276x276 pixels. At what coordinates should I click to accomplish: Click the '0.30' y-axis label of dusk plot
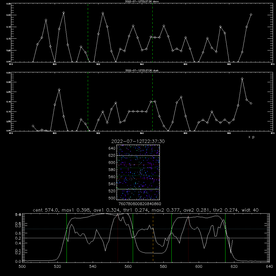coord(9,73)
